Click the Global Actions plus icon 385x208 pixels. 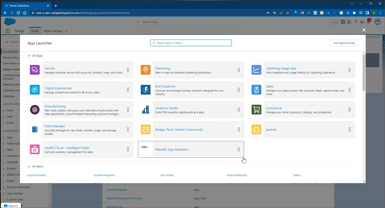tap(343, 22)
